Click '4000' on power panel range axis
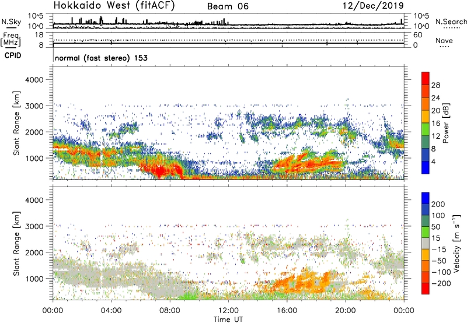This screenshot has width=467, height=323. (x=34, y=80)
